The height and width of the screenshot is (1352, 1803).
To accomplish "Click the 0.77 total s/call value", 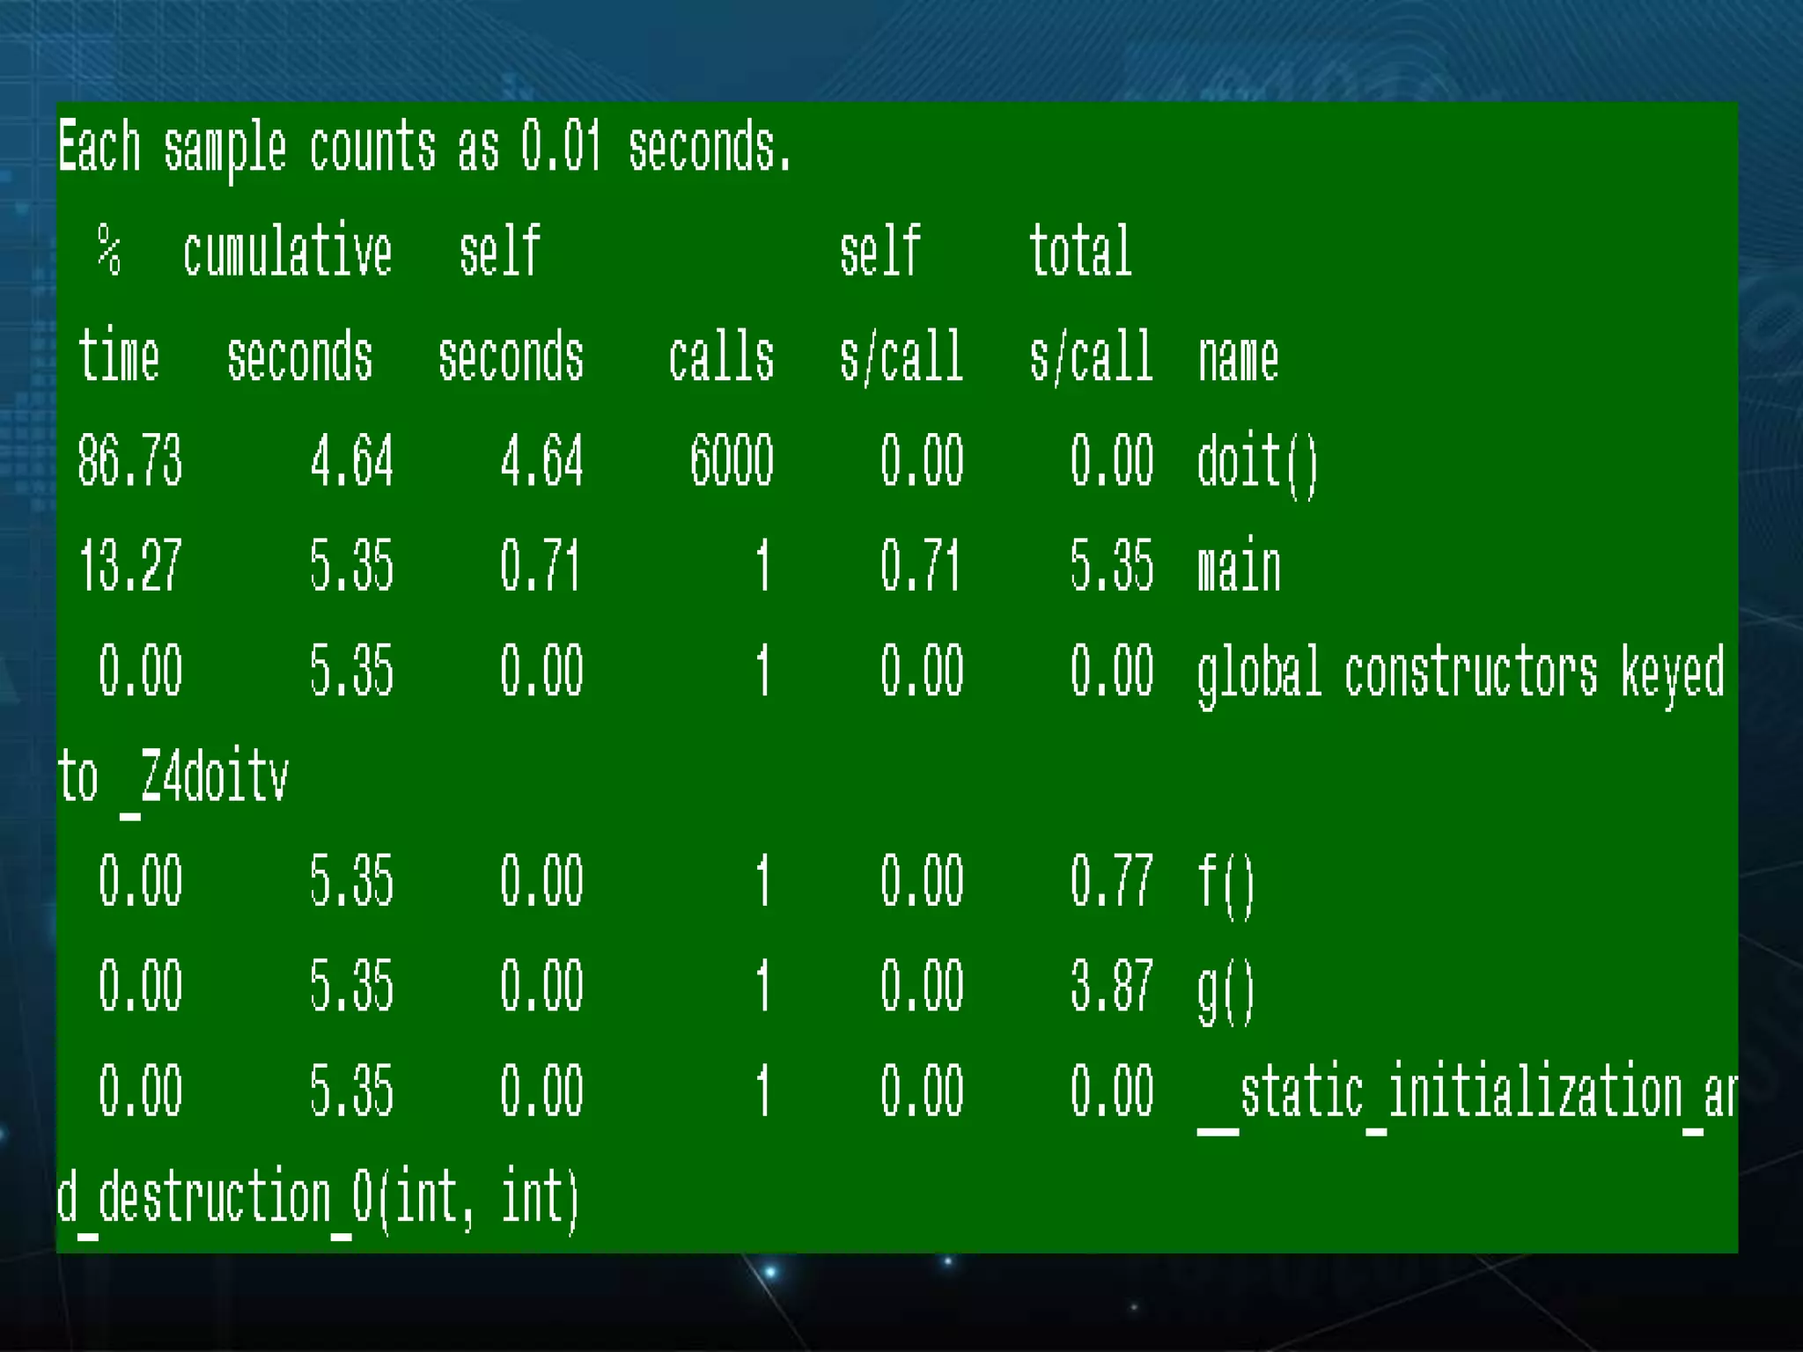I will click(1111, 881).
